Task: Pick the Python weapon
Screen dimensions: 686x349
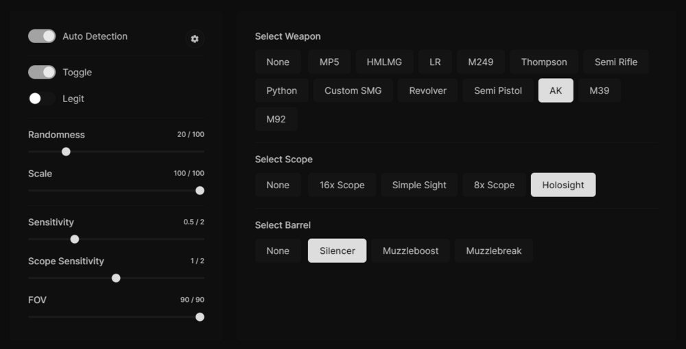Action: [x=282, y=91]
